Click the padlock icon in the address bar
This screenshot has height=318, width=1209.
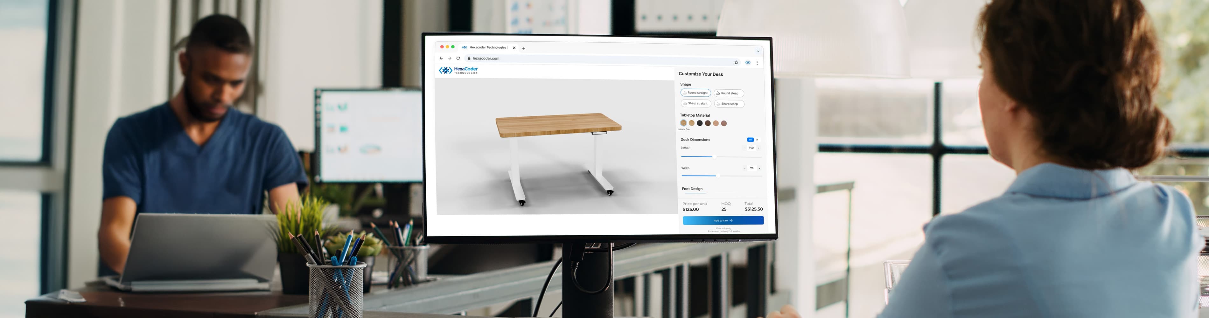(x=469, y=59)
